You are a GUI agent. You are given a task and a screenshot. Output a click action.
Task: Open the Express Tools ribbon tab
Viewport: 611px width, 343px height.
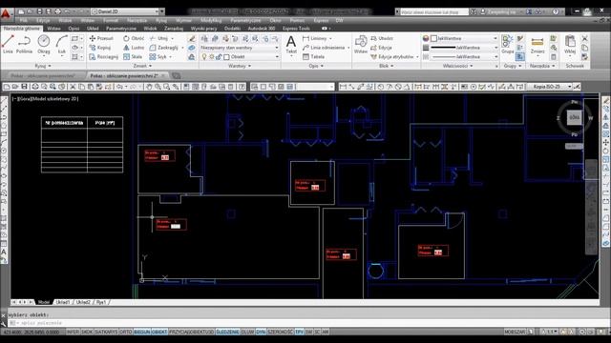[x=297, y=29]
